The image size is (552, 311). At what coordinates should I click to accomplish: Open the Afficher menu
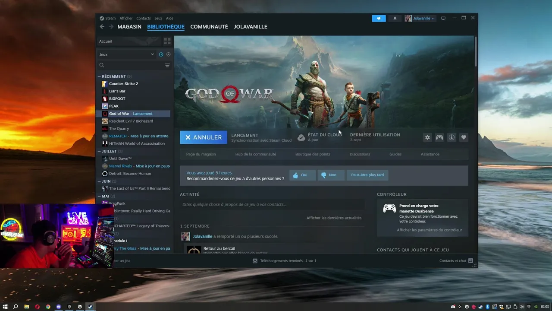(126, 18)
